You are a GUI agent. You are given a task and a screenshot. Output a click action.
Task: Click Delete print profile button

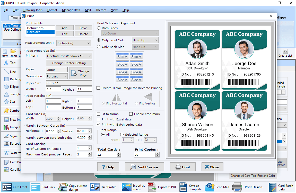pyautogui.click(x=83, y=34)
